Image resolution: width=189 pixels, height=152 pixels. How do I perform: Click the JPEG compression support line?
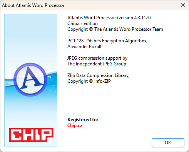pyautogui.click(x=97, y=58)
